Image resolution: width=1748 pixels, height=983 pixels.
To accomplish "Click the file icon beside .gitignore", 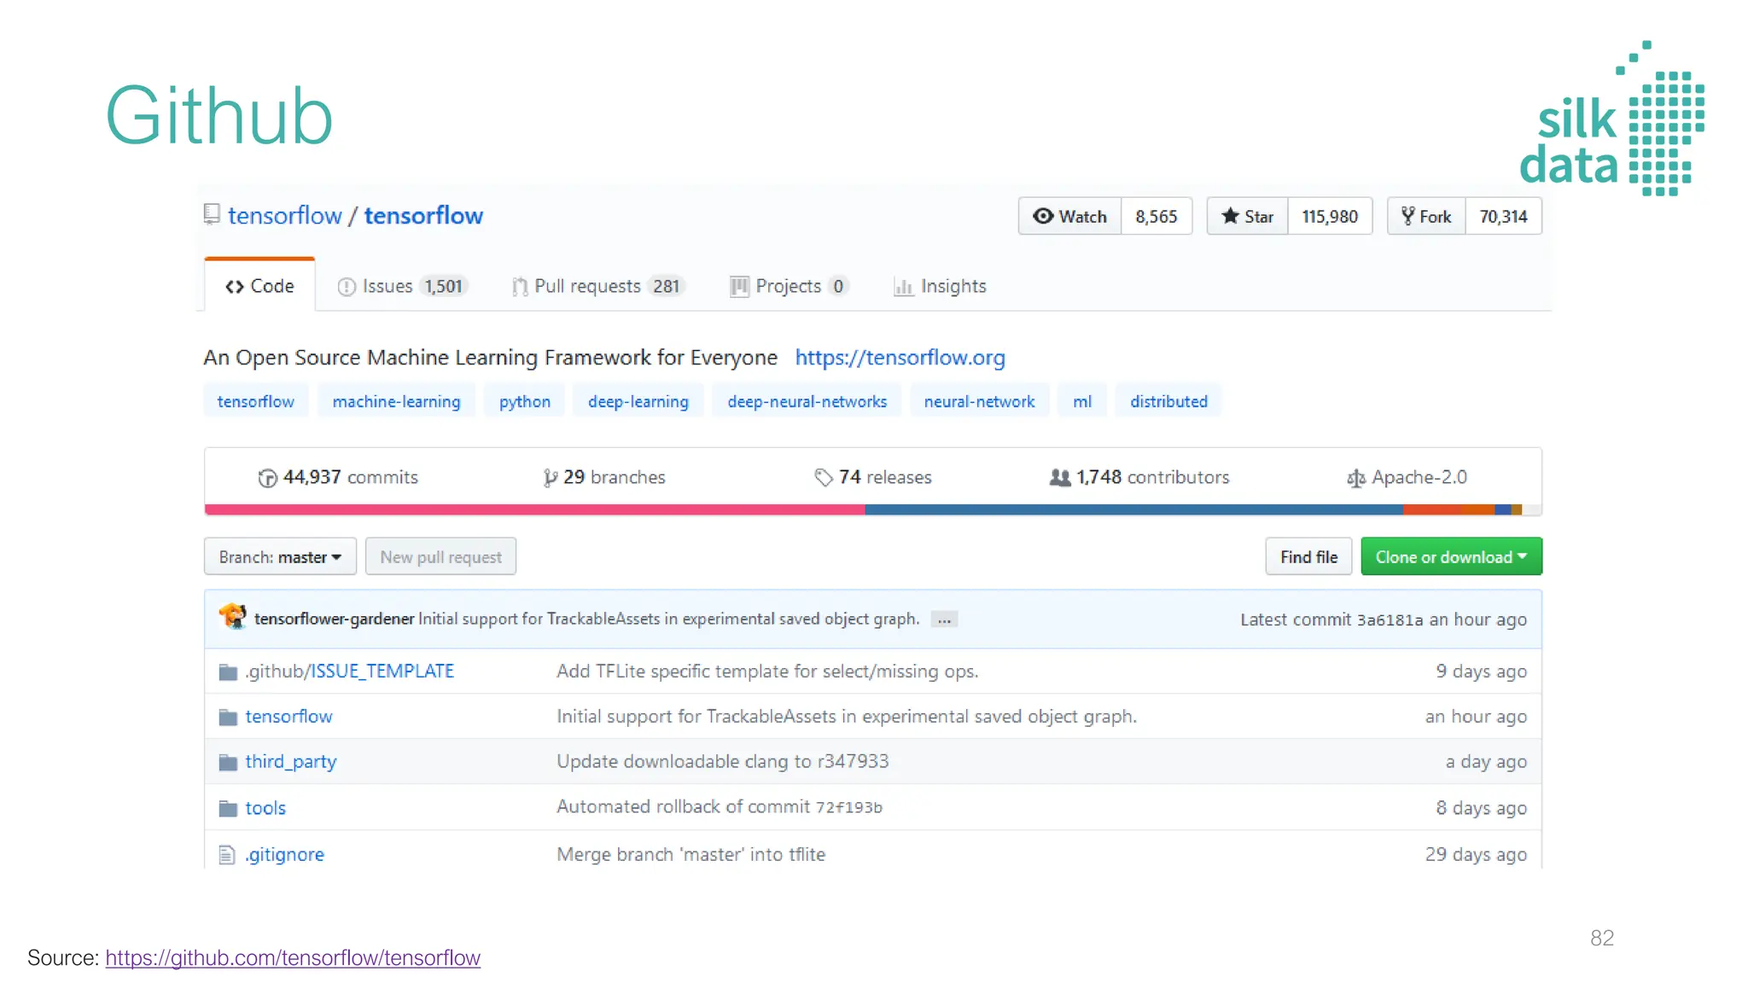I will [227, 854].
